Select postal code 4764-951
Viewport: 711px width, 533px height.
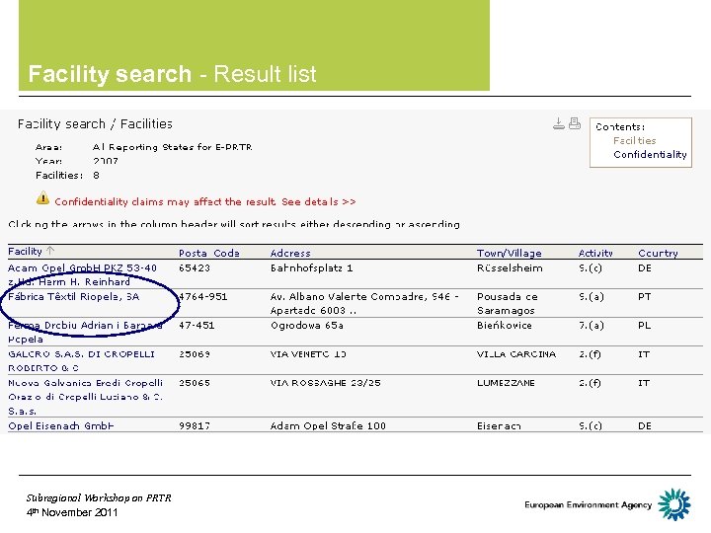[203, 296]
